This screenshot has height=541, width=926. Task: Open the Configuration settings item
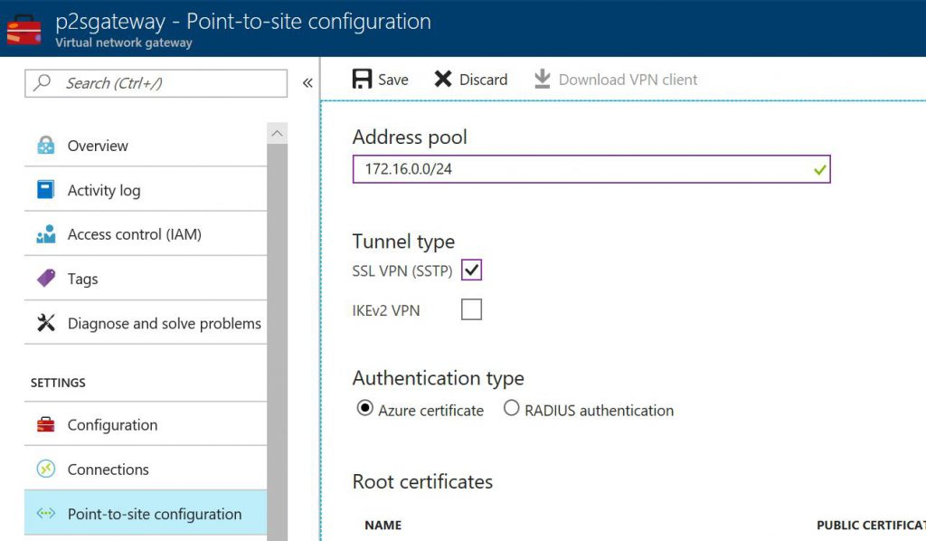tap(146, 424)
